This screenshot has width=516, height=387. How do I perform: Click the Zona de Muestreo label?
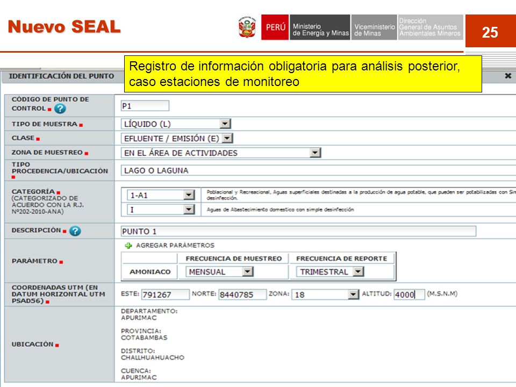click(x=47, y=152)
